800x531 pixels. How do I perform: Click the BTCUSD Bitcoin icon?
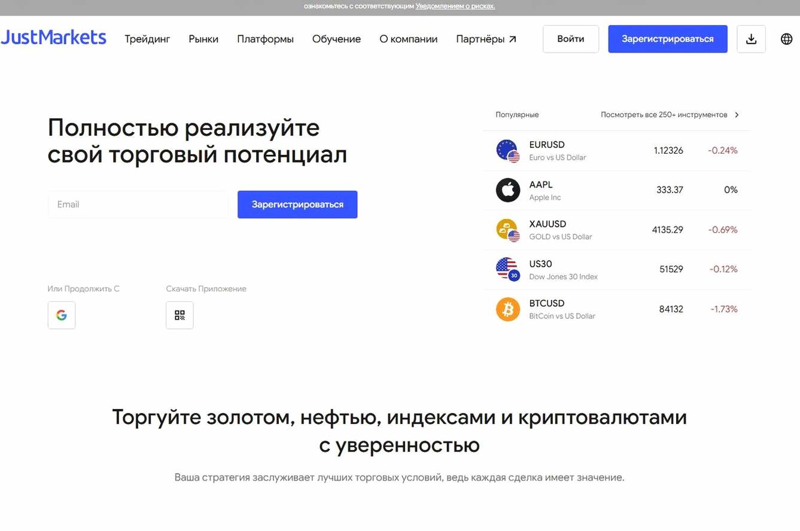tap(508, 310)
